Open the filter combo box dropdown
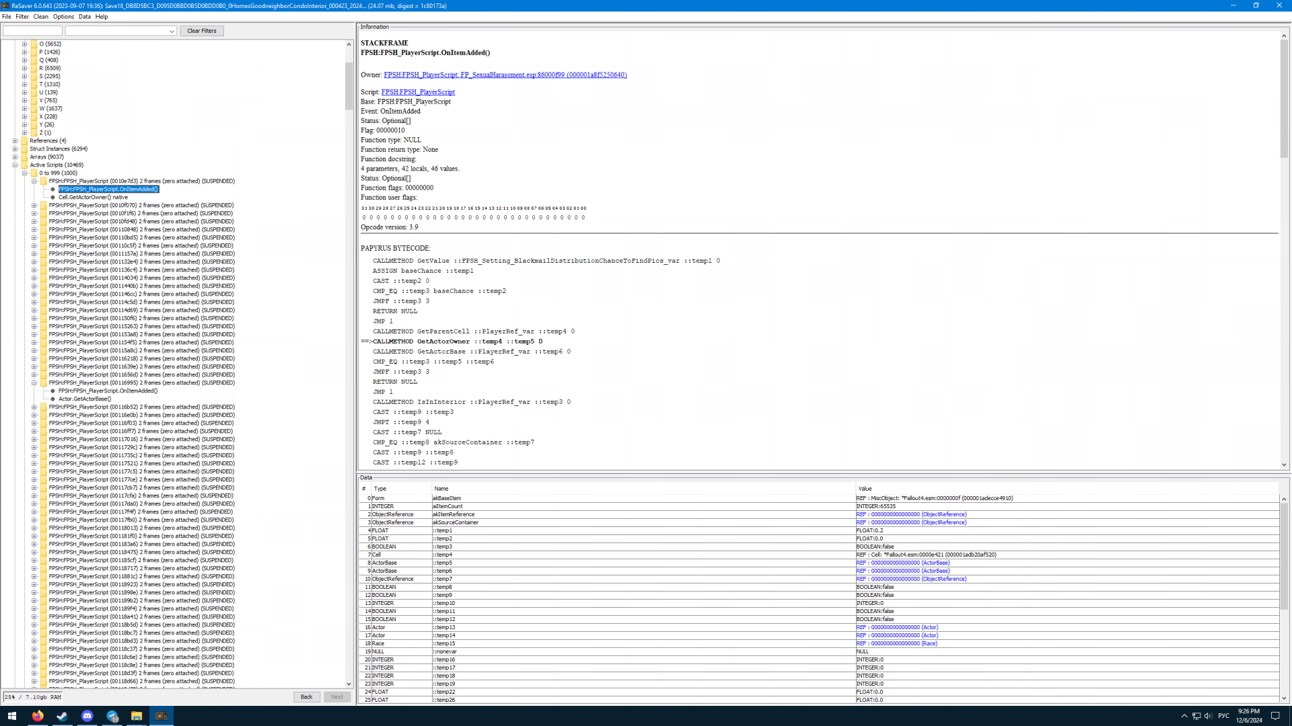The height and width of the screenshot is (726, 1292). [x=172, y=32]
